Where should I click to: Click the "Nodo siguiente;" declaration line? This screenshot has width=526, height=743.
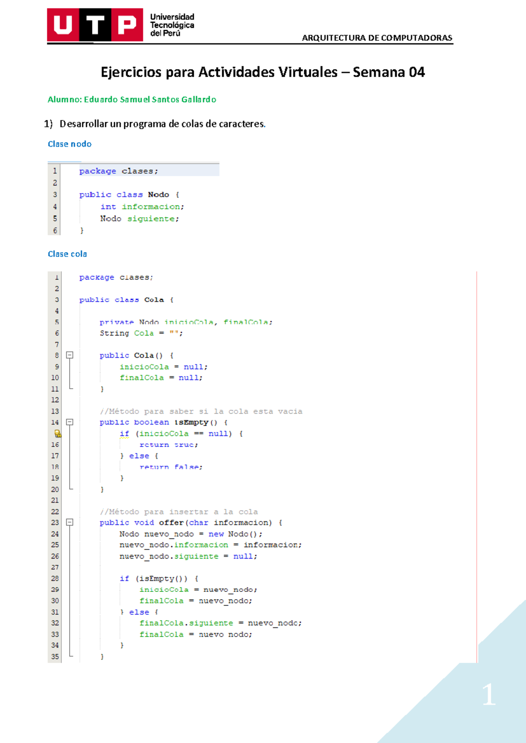(x=139, y=219)
